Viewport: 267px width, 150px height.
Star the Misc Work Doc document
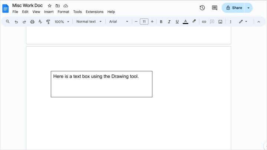coord(49,6)
